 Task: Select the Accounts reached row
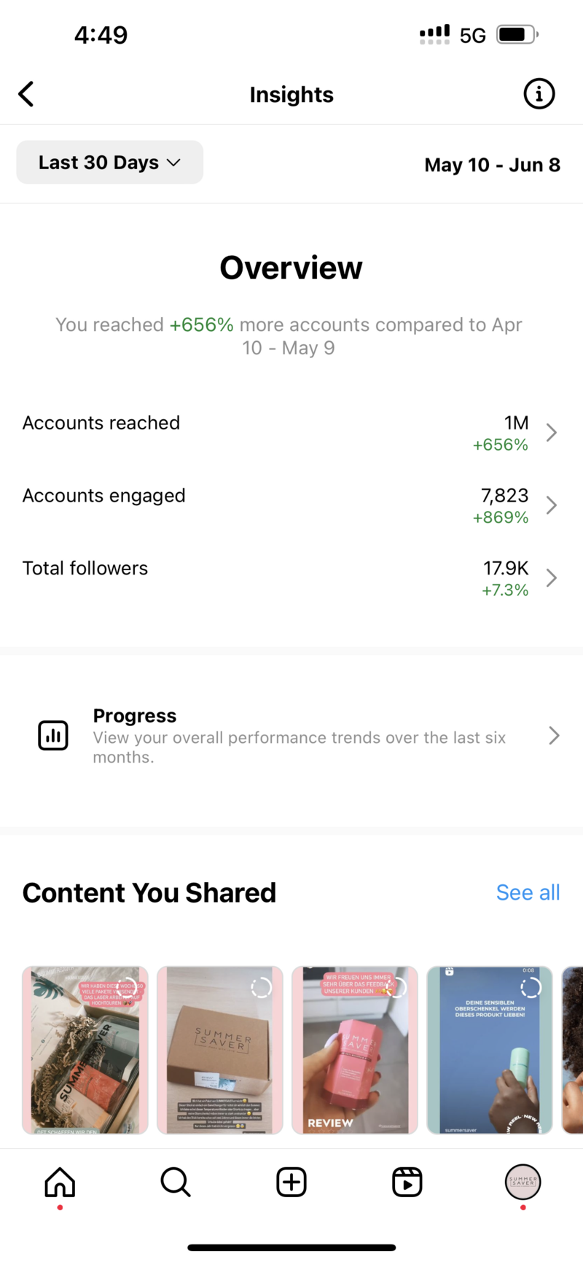point(291,433)
